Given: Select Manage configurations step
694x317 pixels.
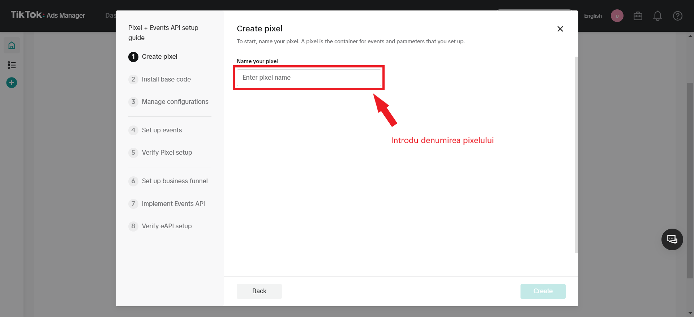Looking at the screenshot, I should point(175,102).
